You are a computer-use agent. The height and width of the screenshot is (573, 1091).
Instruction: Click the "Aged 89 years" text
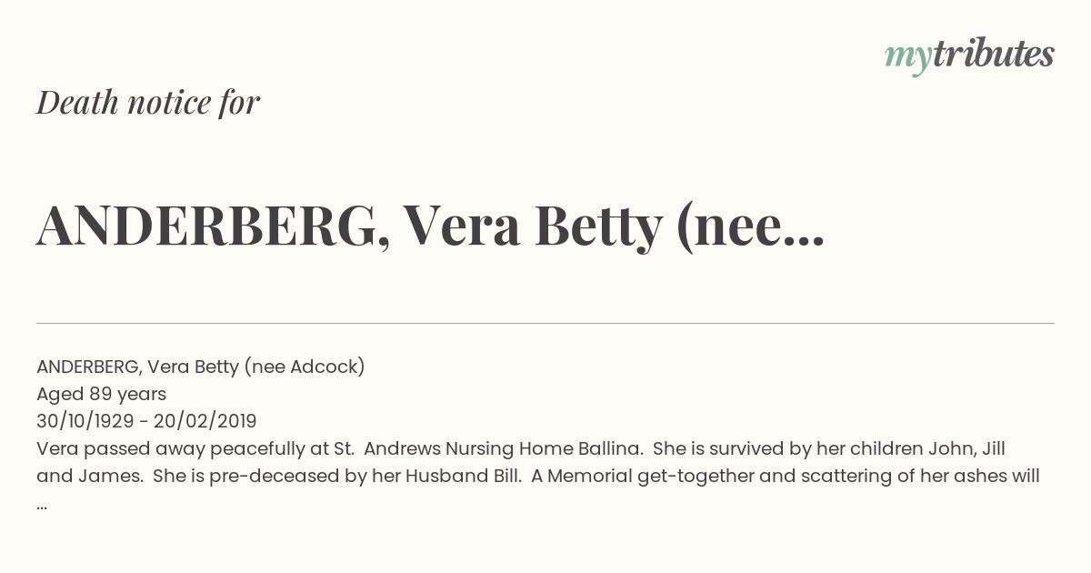point(102,394)
